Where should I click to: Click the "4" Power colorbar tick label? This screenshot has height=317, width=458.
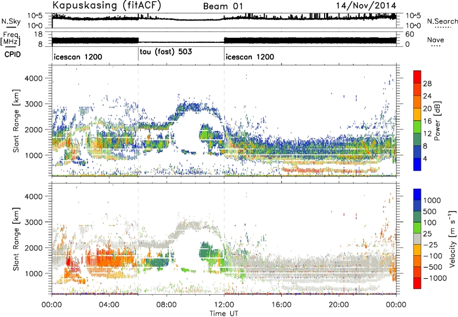point(425,159)
